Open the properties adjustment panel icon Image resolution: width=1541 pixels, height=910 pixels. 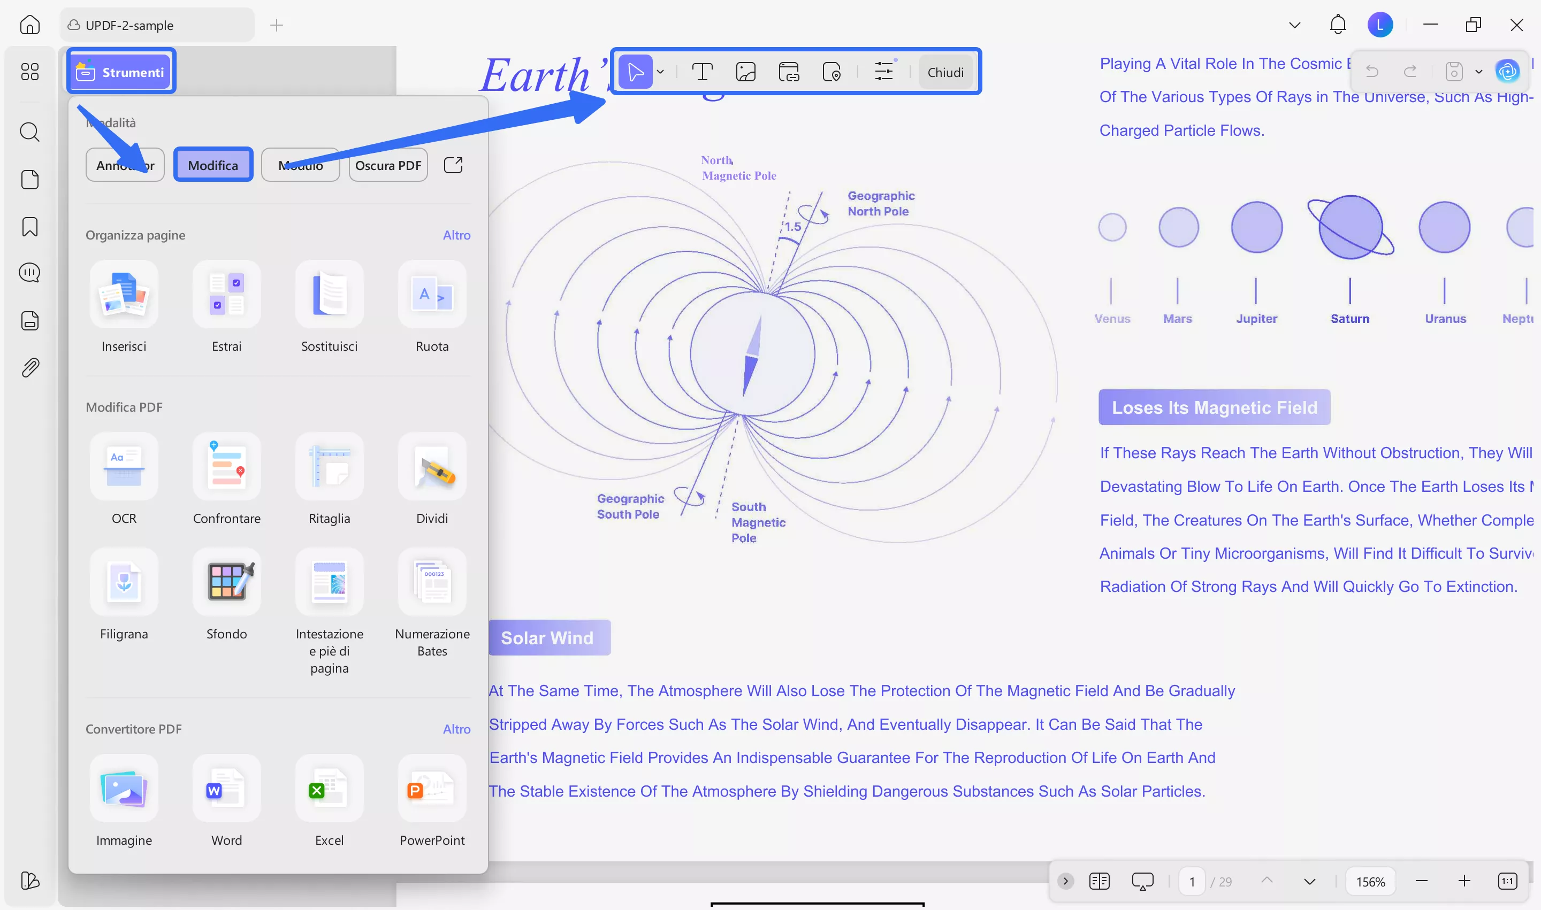click(884, 72)
